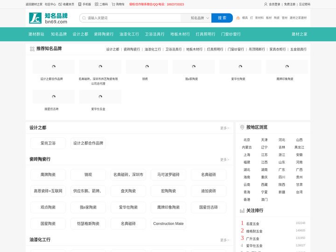Click the orange hot-keywords flame icon
Screen dimensions: 336x252
point(238,18)
